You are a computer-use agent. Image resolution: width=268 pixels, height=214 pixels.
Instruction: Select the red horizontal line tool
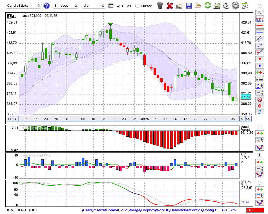tap(259, 26)
